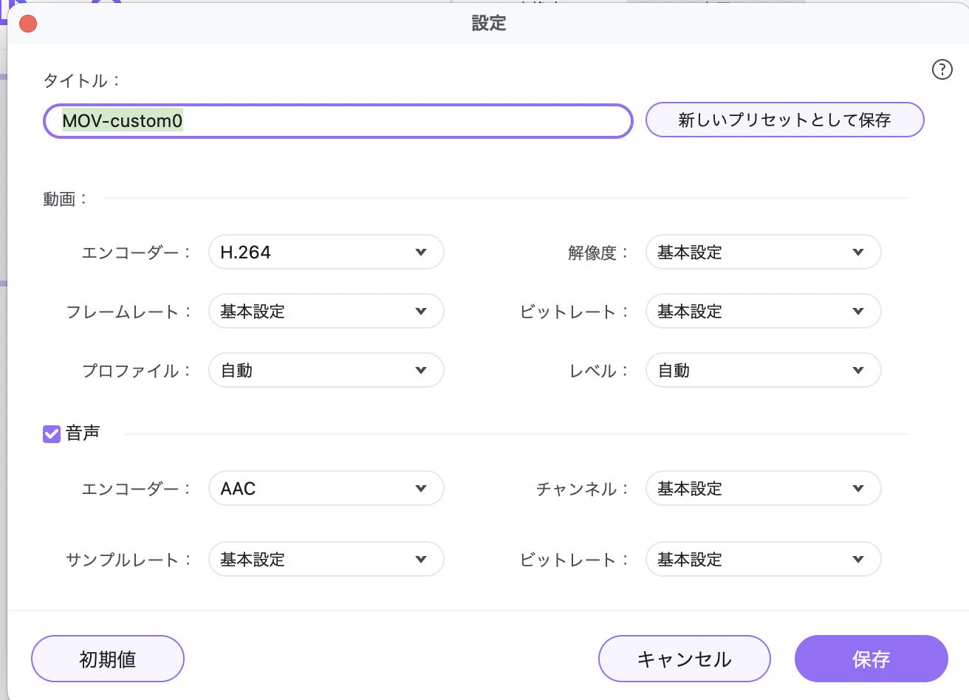Click the タイトル label text
Image resolution: width=969 pixels, height=700 pixels.
tap(81, 80)
